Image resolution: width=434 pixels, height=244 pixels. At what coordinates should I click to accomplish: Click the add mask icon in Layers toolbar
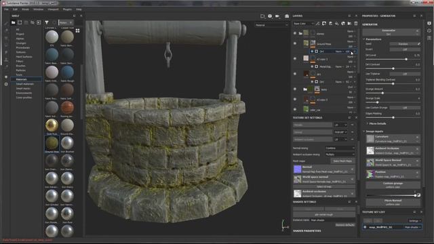324,24
